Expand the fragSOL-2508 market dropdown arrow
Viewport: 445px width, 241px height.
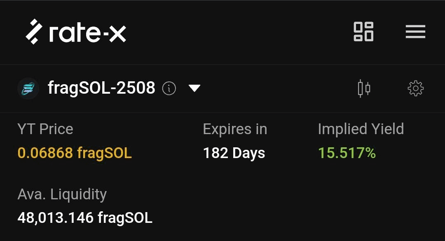click(194, 88)
